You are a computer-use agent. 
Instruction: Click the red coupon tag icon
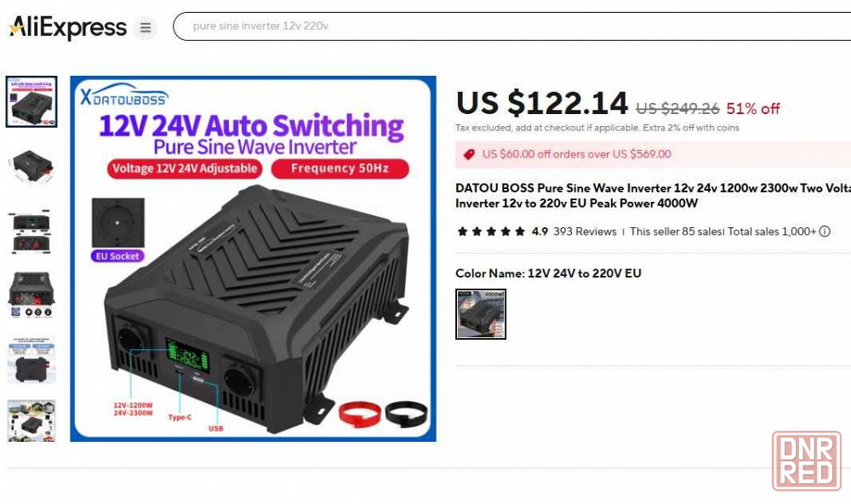[x=469, y=154]
